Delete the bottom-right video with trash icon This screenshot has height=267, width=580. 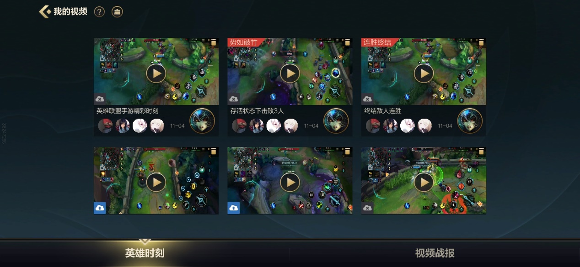click(x=481, y=152)
